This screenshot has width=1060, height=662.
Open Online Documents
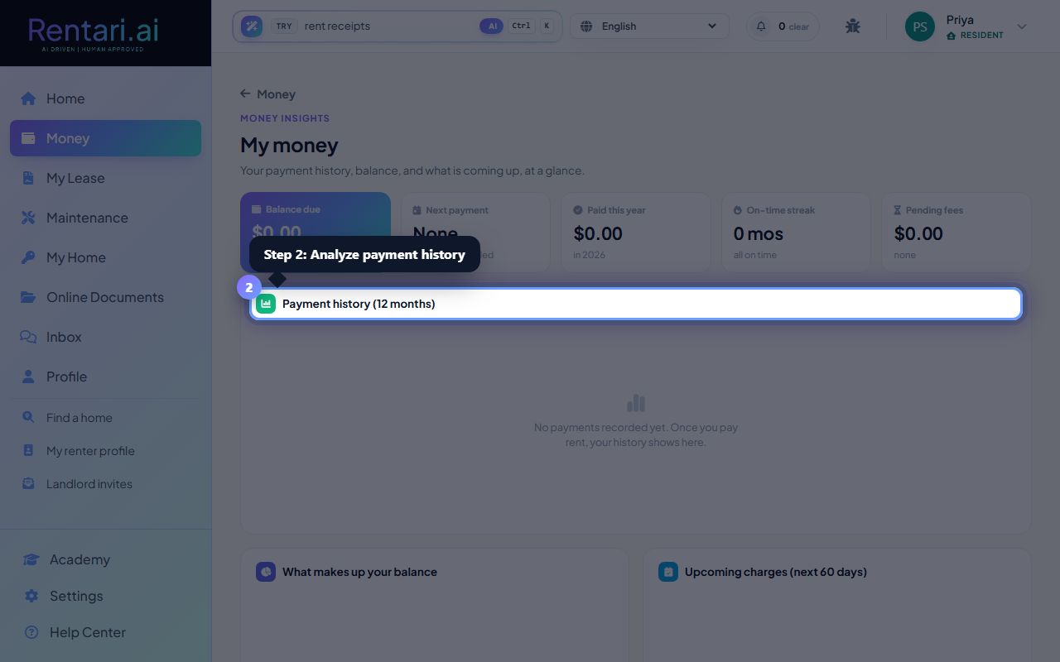click(x=105, y=297)
